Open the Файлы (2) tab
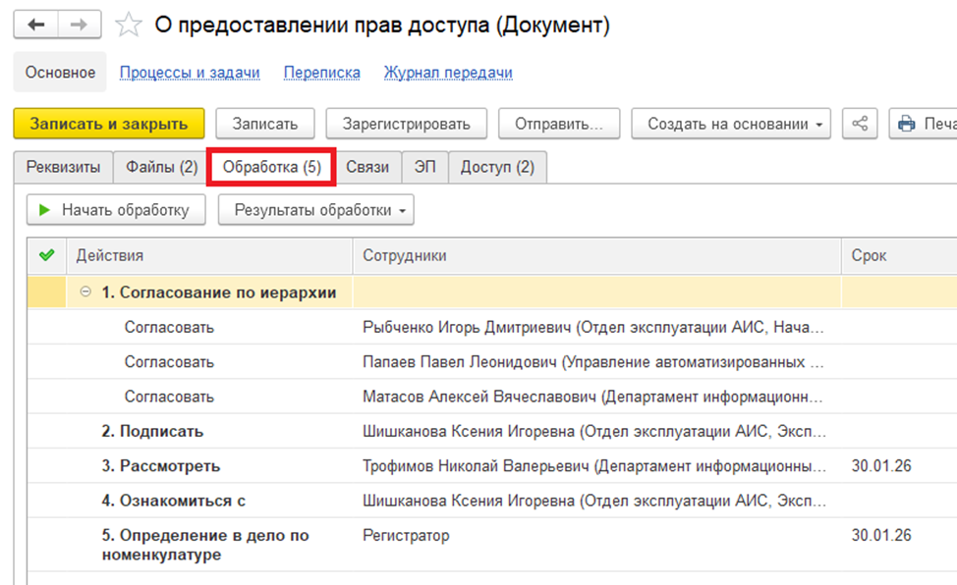This screenshot has width=957, height=585. [161, 167]
